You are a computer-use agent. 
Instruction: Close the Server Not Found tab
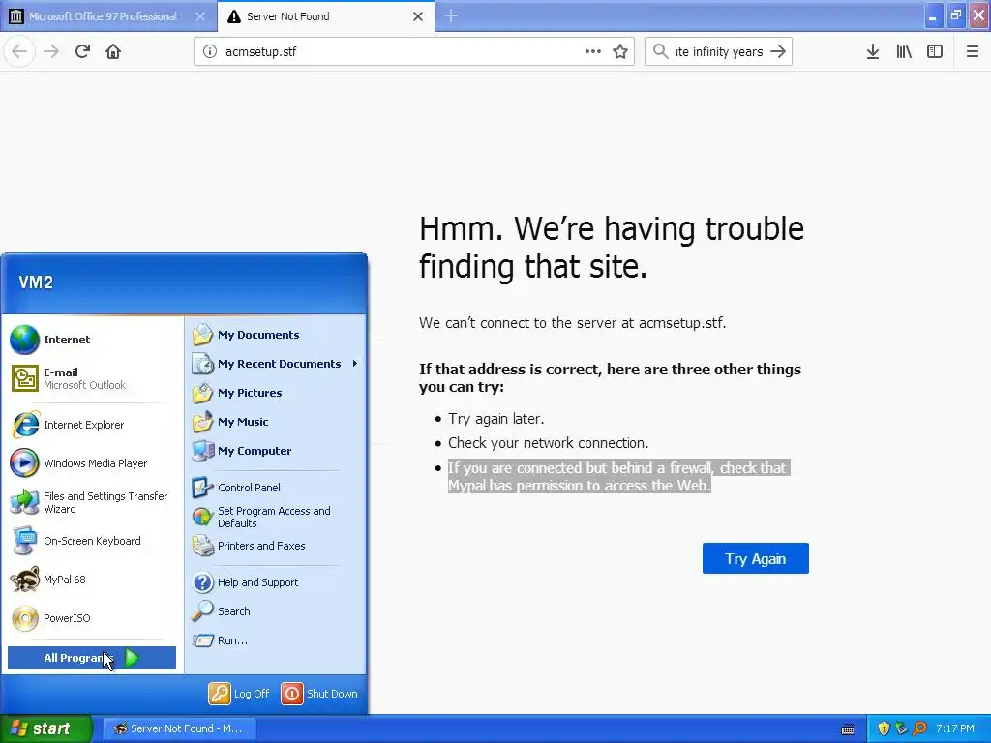tap(418, 16)
